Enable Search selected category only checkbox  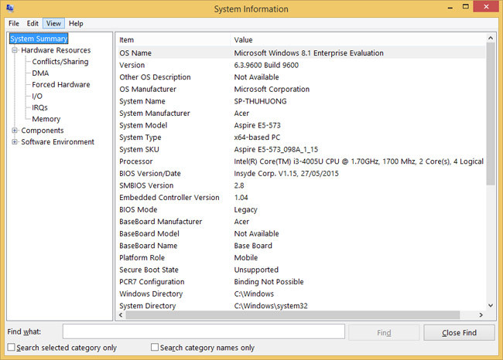click(11, 348)
